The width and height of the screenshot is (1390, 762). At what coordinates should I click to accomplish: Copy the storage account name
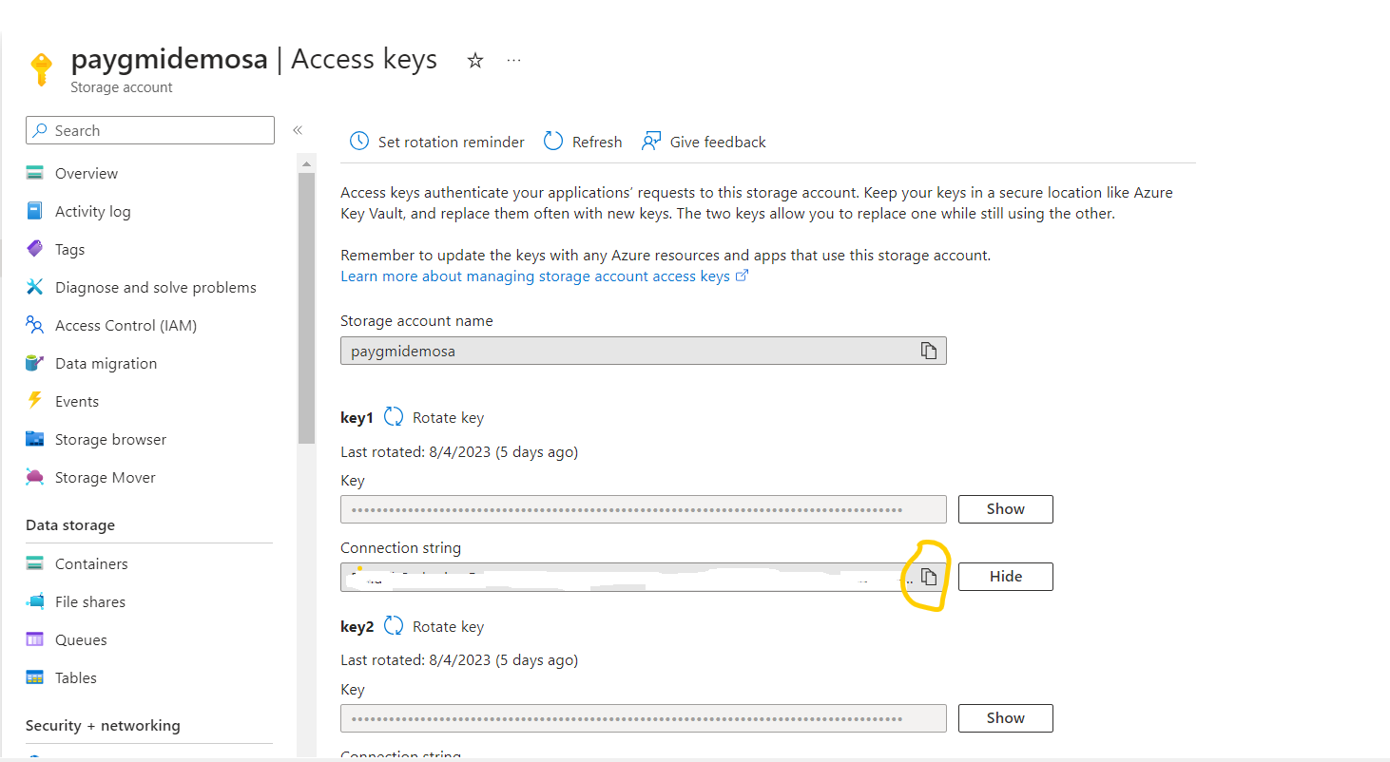(x=929, y=351)
